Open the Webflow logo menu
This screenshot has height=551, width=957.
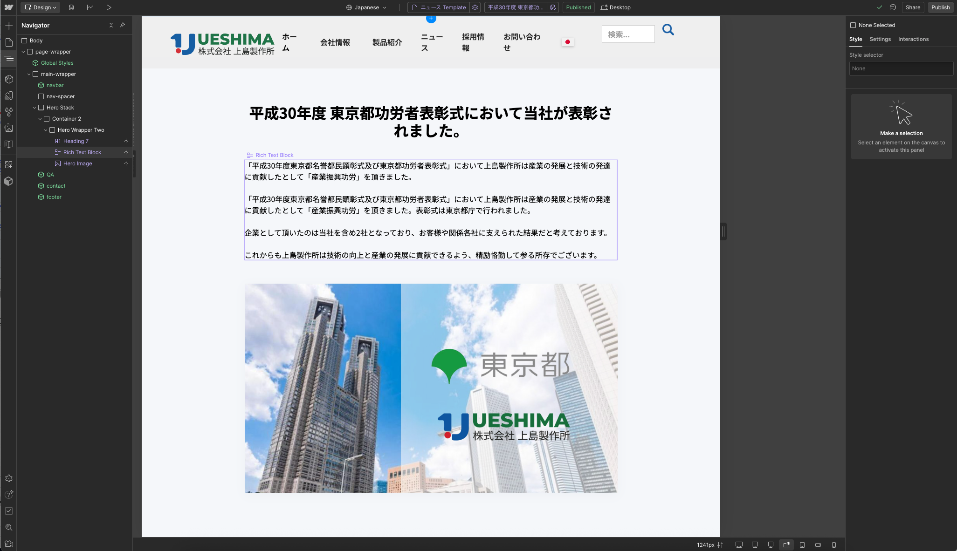9,7
